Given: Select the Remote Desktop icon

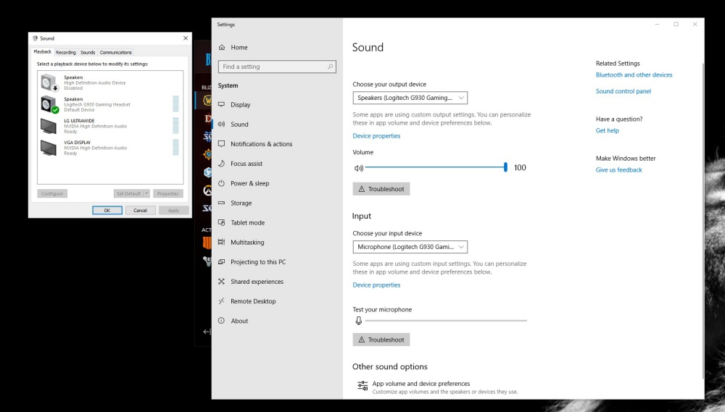Looking at the screenshot, I should (221, 300).
